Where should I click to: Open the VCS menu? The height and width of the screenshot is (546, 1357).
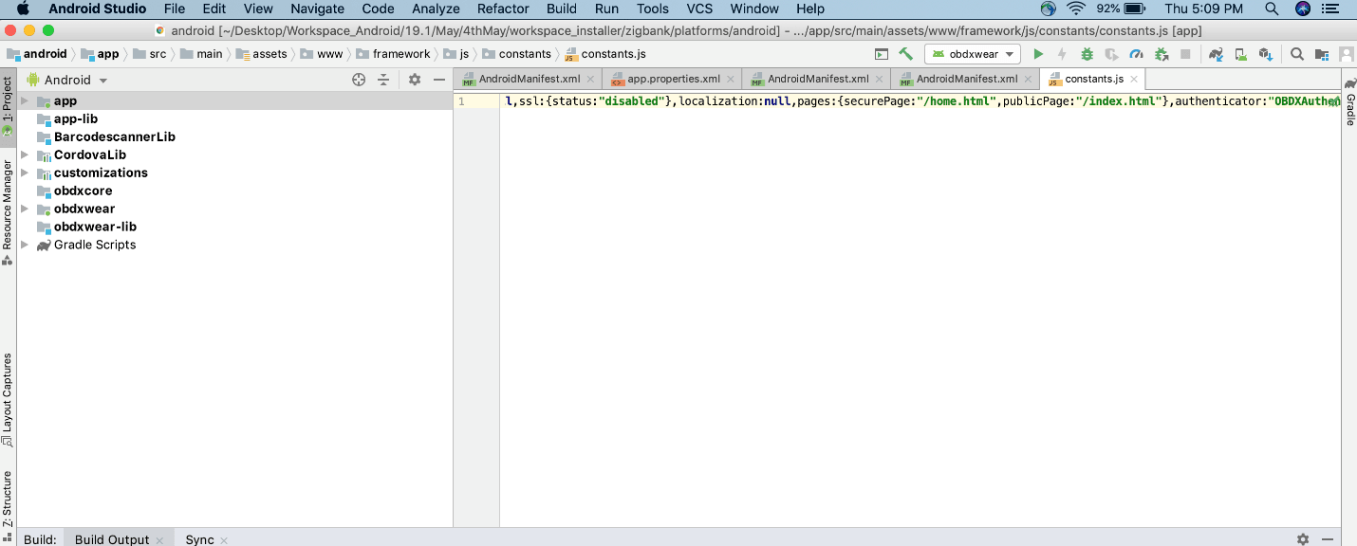coord(699,9)
